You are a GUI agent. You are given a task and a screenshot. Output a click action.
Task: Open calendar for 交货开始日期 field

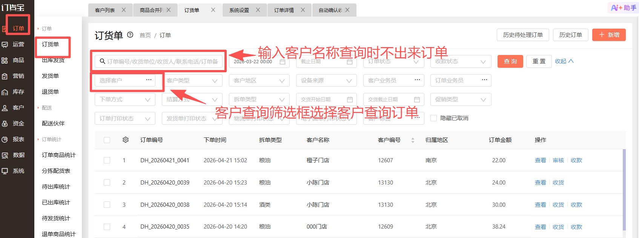[x=350, y=99]
